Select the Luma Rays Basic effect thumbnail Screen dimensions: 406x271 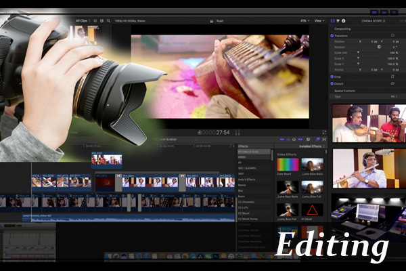point(288,187)
